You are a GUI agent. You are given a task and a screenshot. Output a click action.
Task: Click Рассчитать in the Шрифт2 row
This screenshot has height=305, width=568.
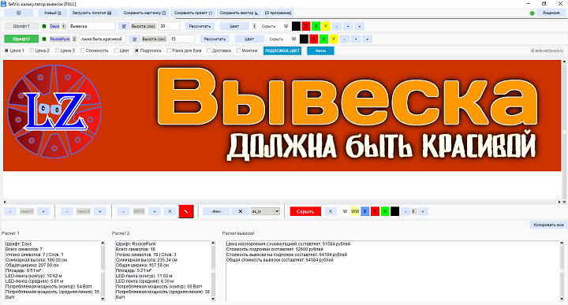coord(215,39)
